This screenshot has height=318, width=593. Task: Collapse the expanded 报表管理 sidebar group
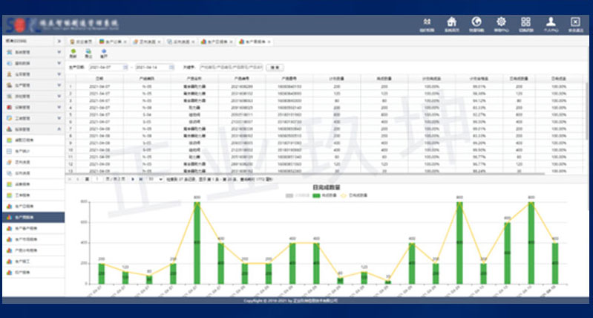(31, 128)
